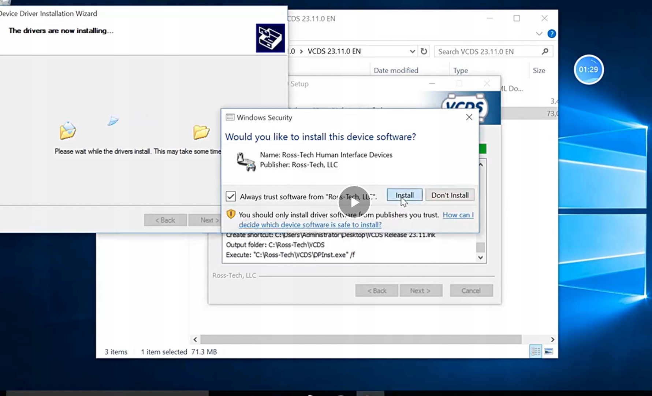Click the Ross-Tech device hardware icon
This screenshot has width=652, height=396.
pyautogui.click(x=246, y=162)
